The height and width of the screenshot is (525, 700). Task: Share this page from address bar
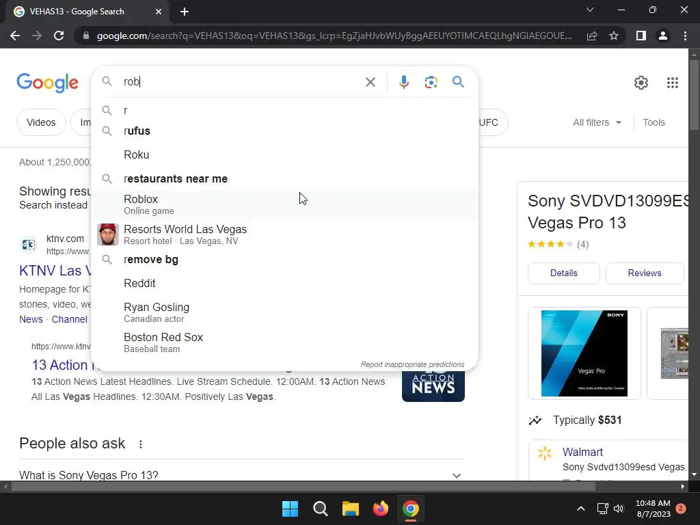tap(592, 36)
